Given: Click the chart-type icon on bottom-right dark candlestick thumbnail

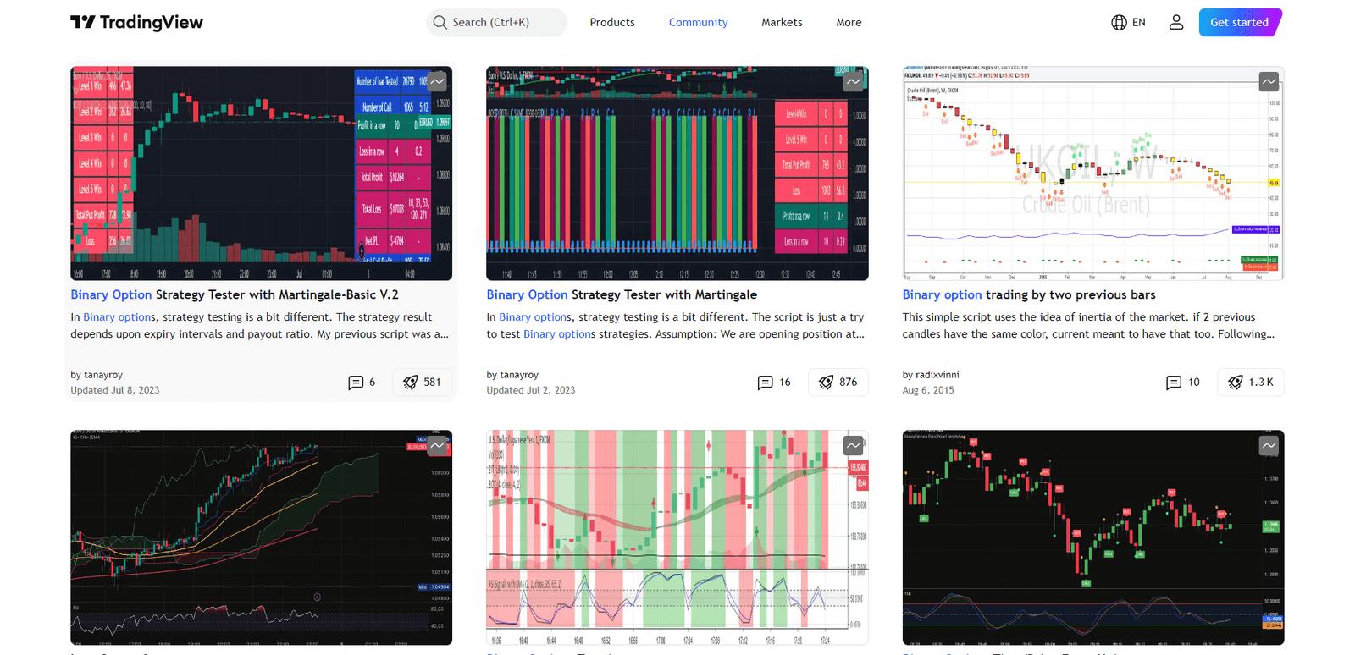Looking at the screenshot, I should click(1269, 445).
